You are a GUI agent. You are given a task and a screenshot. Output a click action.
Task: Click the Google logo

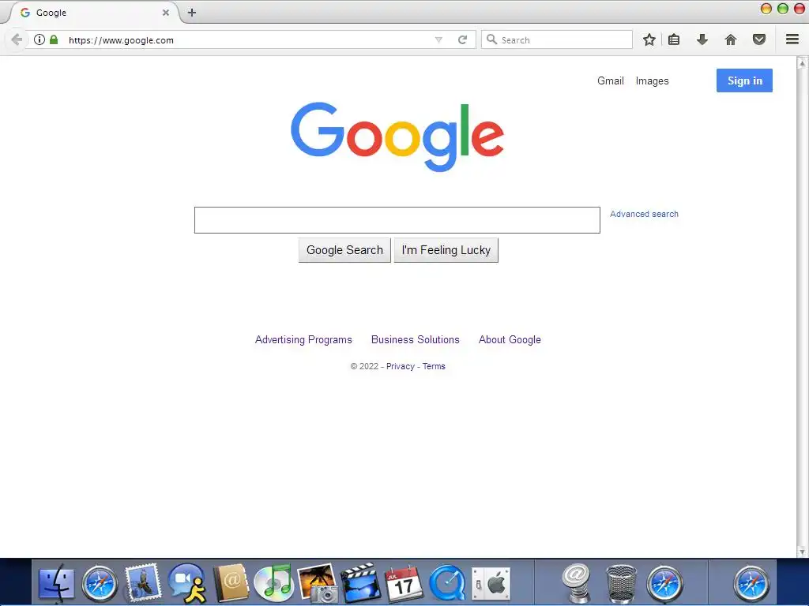[x=397, y=137]
